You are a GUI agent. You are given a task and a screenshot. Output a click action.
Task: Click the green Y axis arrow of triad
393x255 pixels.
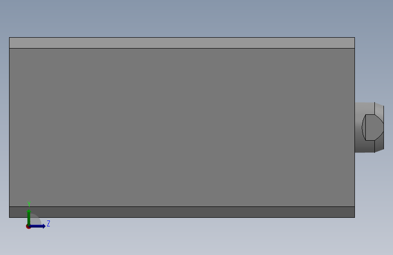pos(29,217)
